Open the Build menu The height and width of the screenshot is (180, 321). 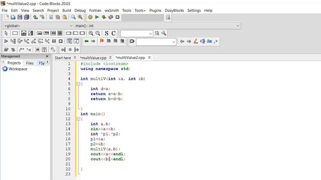pos(67,10)
